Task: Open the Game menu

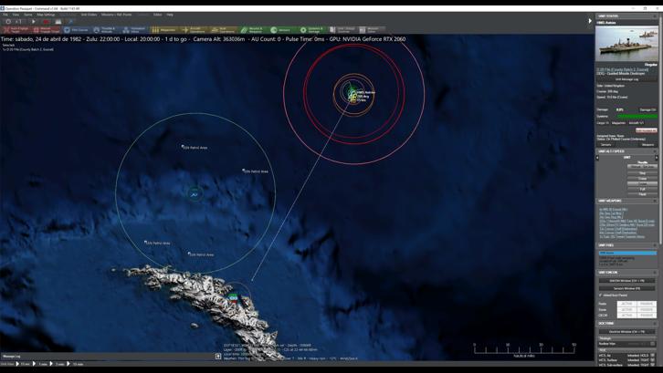Action: click(28, 15)
